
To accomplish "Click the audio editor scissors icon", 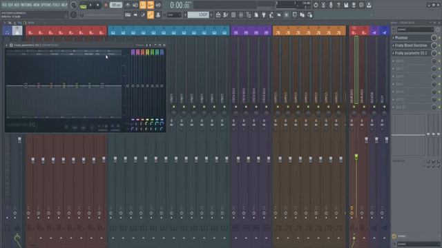I will pos(323,5).
